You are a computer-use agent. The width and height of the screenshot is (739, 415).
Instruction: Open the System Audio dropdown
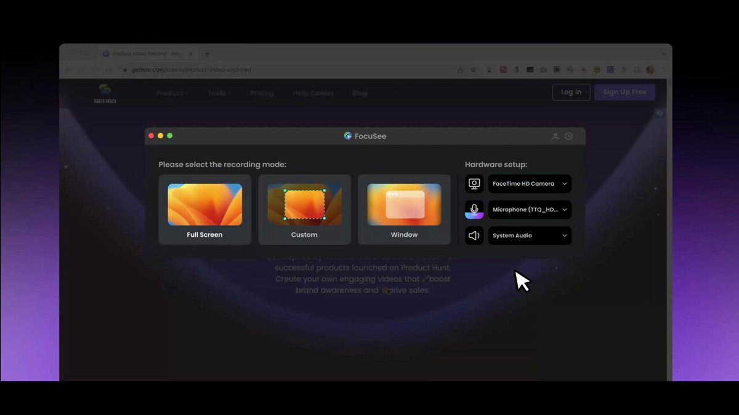530,235
